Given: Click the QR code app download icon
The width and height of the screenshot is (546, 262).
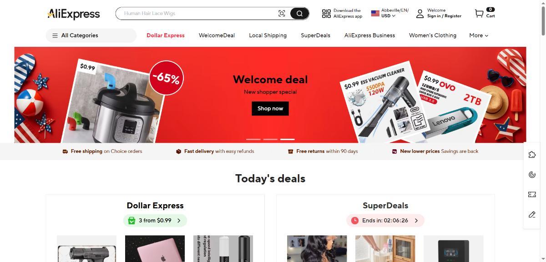Looking at the screenshot, I should [326, 13].
